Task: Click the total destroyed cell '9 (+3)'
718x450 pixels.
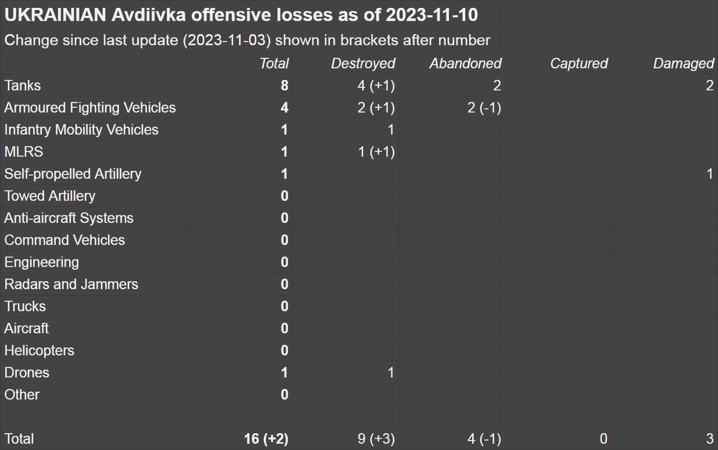Action: point(376,439)
